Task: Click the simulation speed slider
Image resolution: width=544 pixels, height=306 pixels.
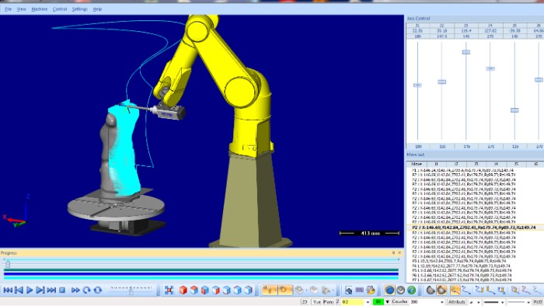Action: [131, 290]
